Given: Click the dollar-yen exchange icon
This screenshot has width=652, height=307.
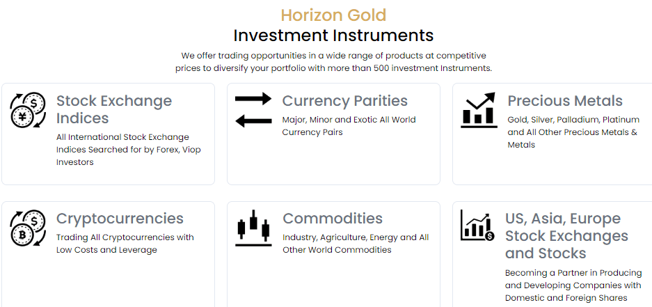Looking at the screenshot, I should pyautogui.click(x=28, y=110).
